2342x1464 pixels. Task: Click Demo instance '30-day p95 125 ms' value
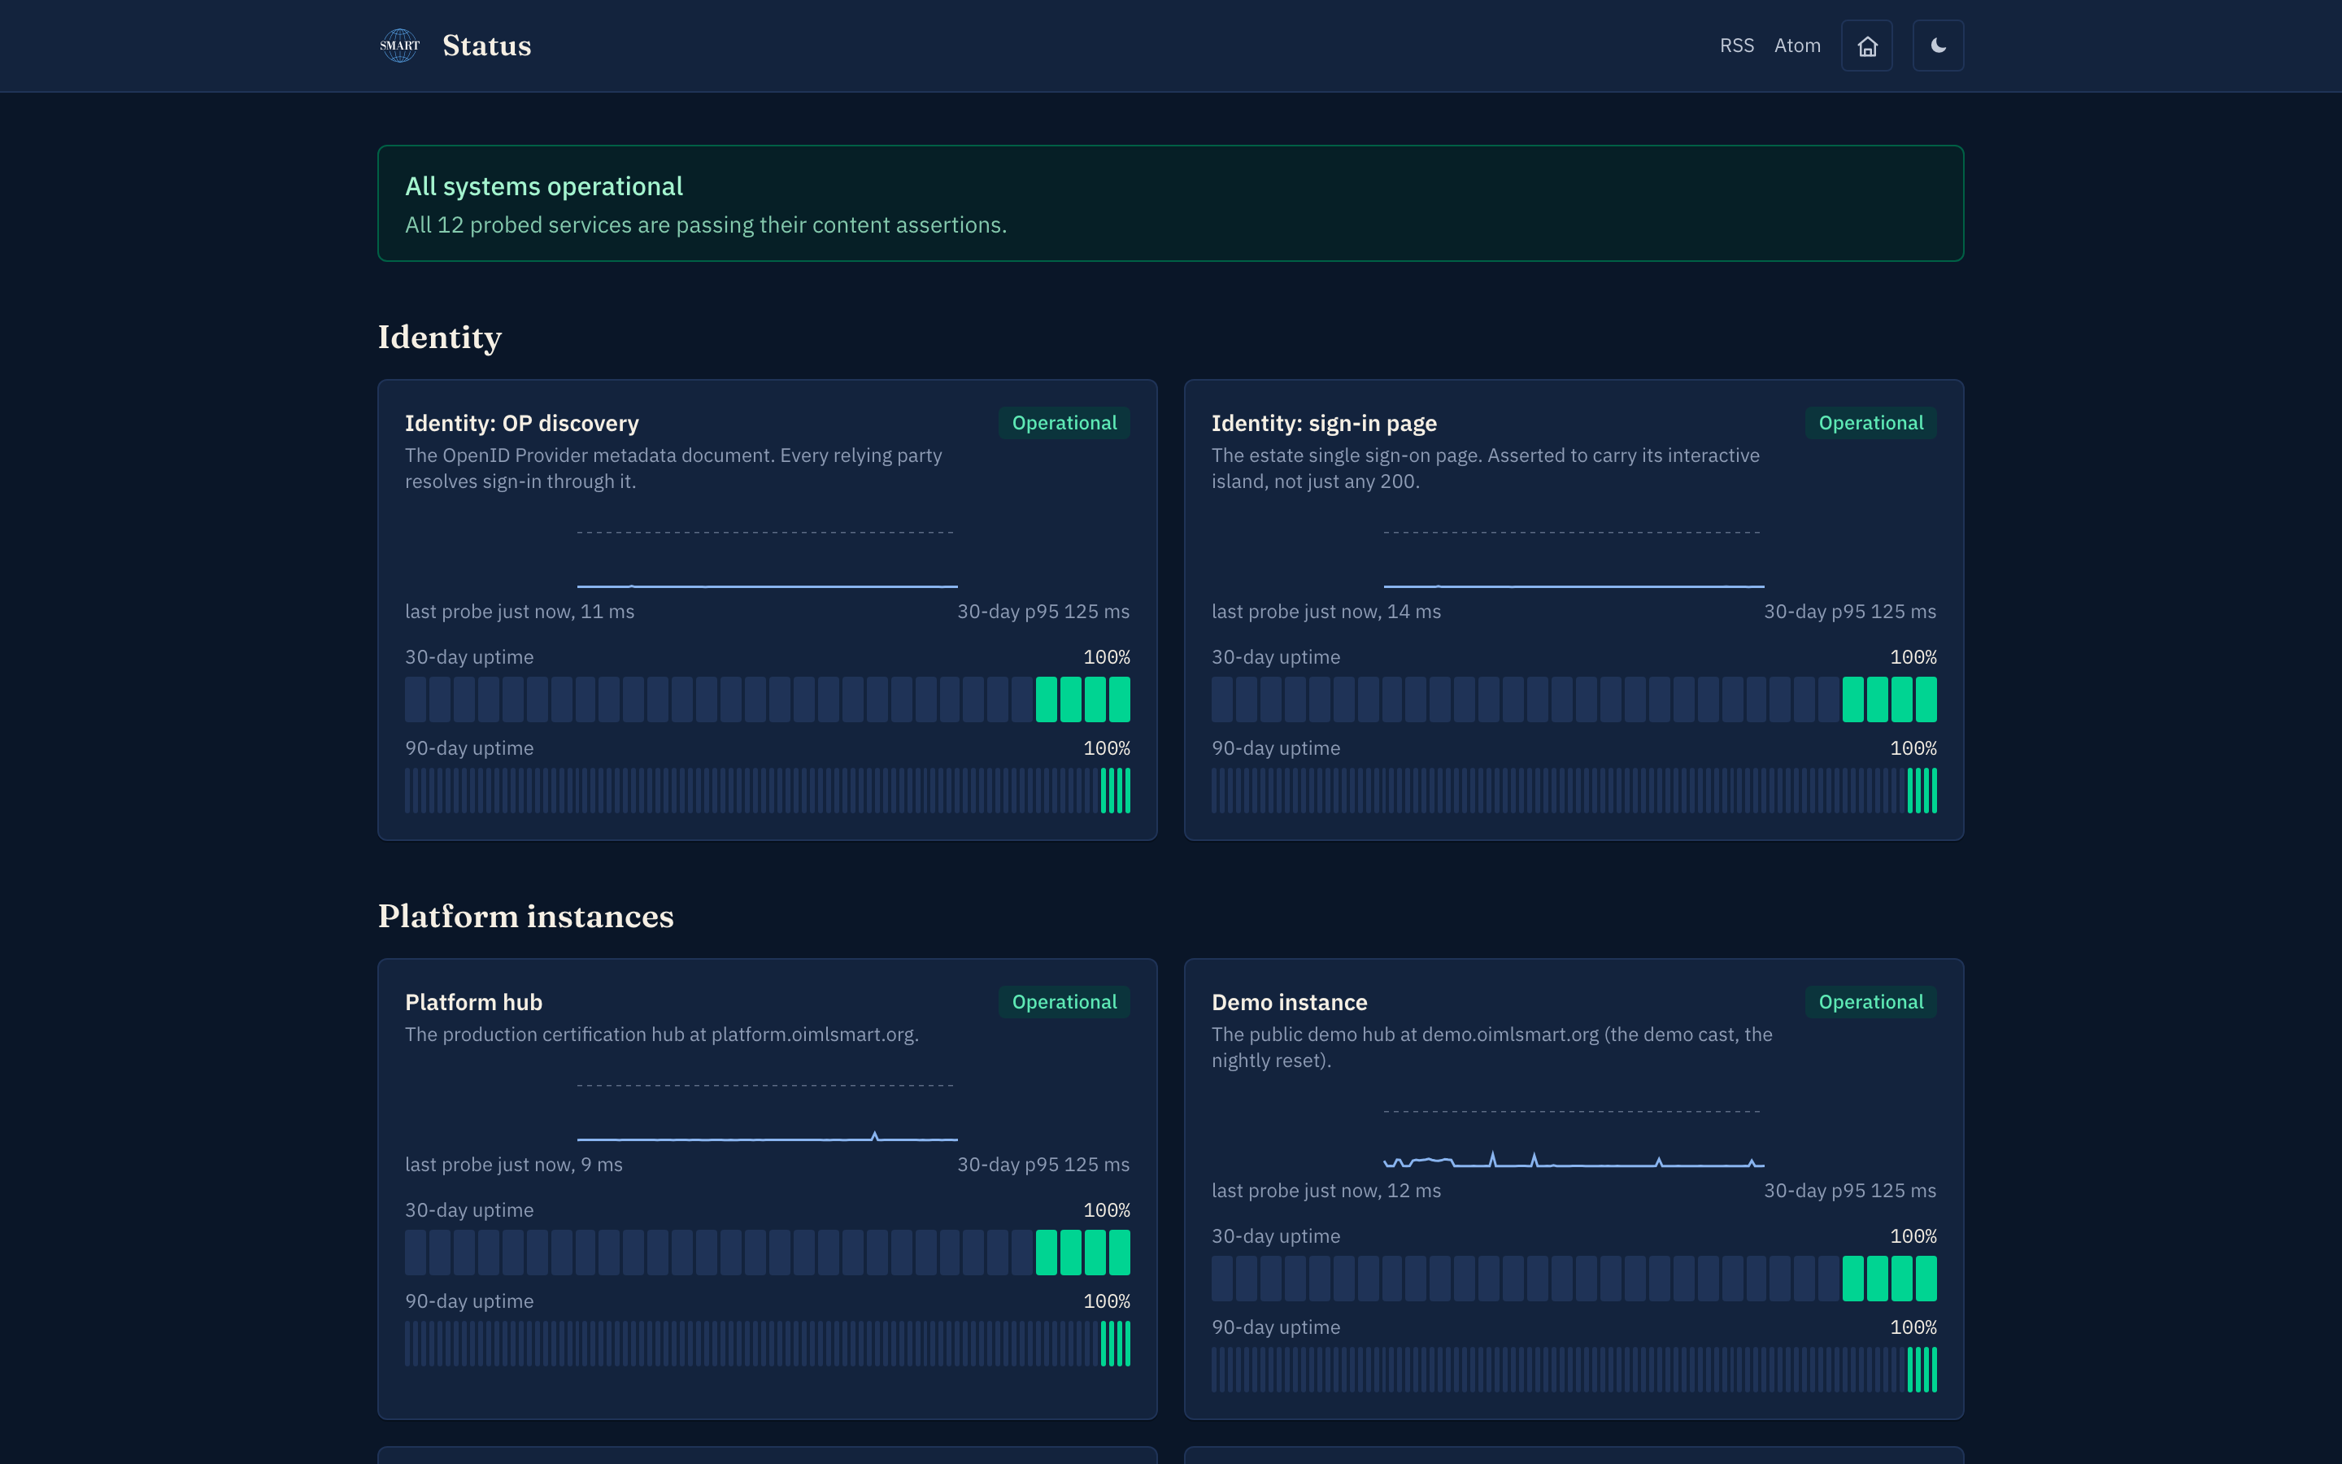tap(1849, 1191)
